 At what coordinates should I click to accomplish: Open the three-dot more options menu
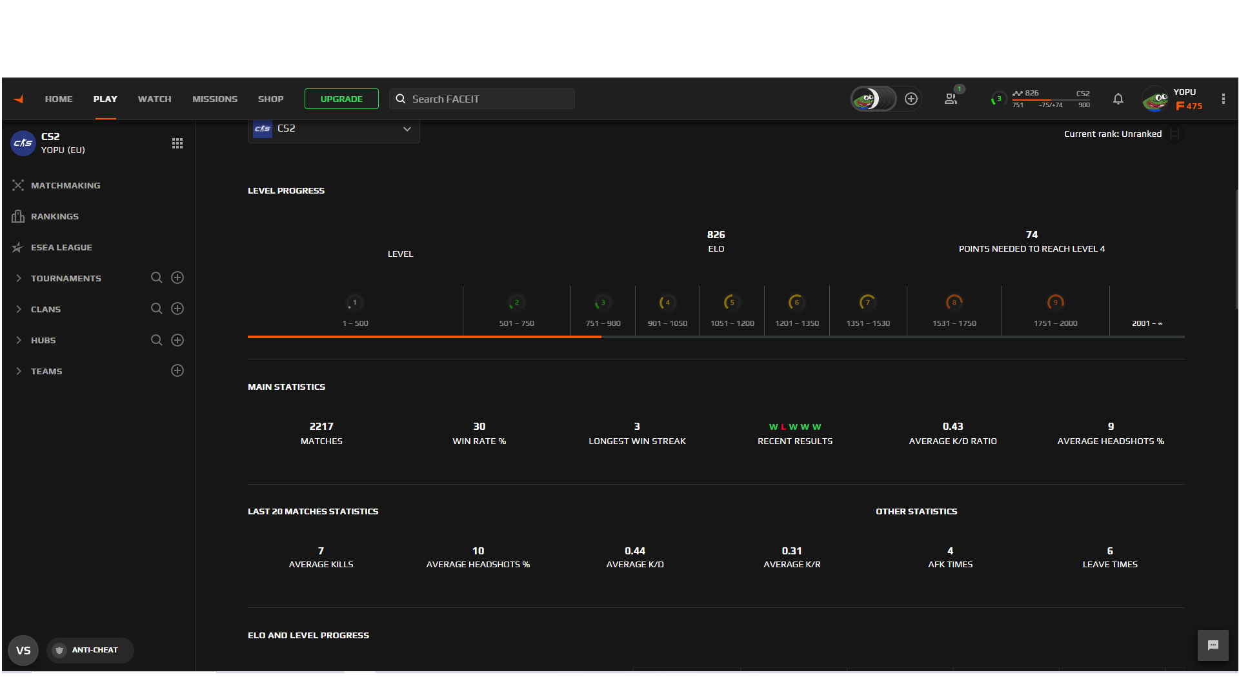coord(1223,99)
